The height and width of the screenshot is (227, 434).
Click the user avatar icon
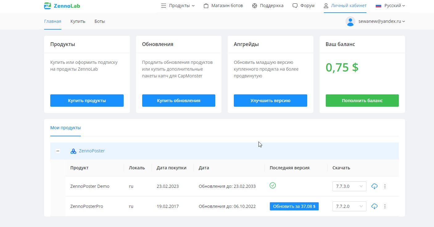(350, 21)
